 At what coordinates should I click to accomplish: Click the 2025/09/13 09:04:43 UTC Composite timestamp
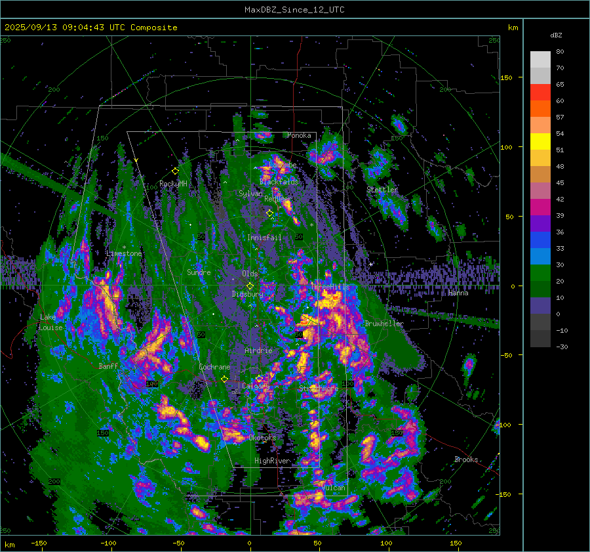tap(90, 28)
